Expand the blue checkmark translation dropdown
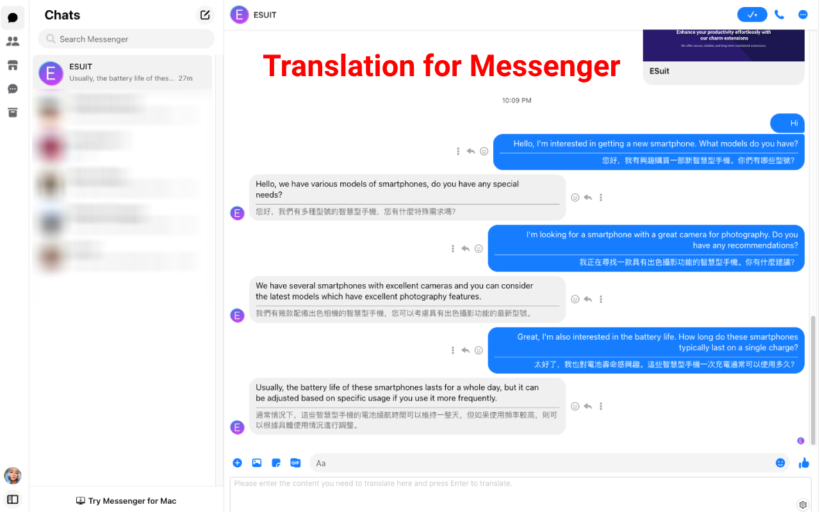The image size is (820, 512). 751,14
